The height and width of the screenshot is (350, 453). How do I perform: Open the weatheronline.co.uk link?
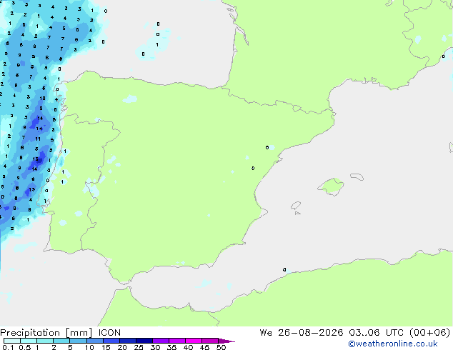pyautogui.click(x=393, y=344)
